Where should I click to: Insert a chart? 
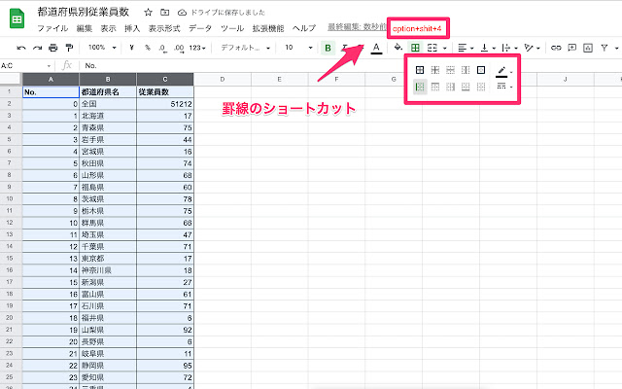tap(587, 48)
